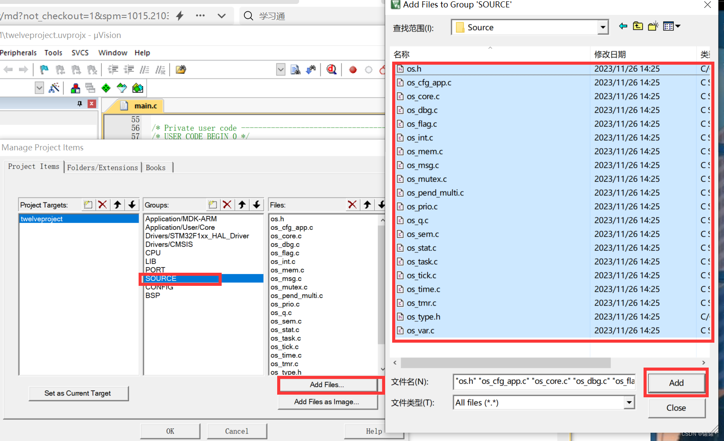Open the browser three-dots more menu
Viewport: 724px width, 441px height.
click(x=200, y=16)
